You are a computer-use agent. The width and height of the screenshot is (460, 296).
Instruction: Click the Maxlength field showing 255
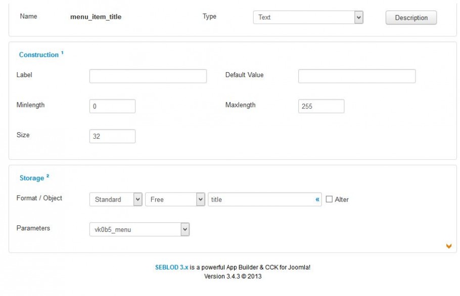[x=321, y=106]
